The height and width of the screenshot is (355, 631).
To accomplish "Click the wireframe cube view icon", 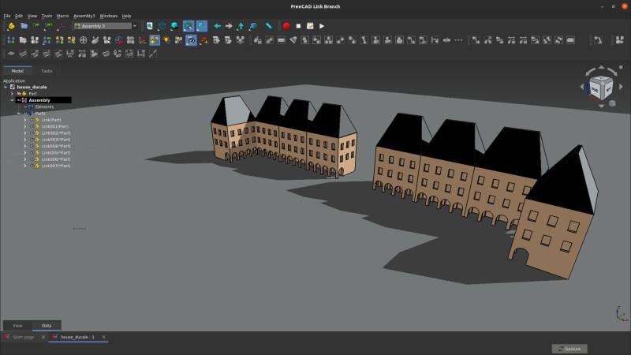I will click(162, 26).
